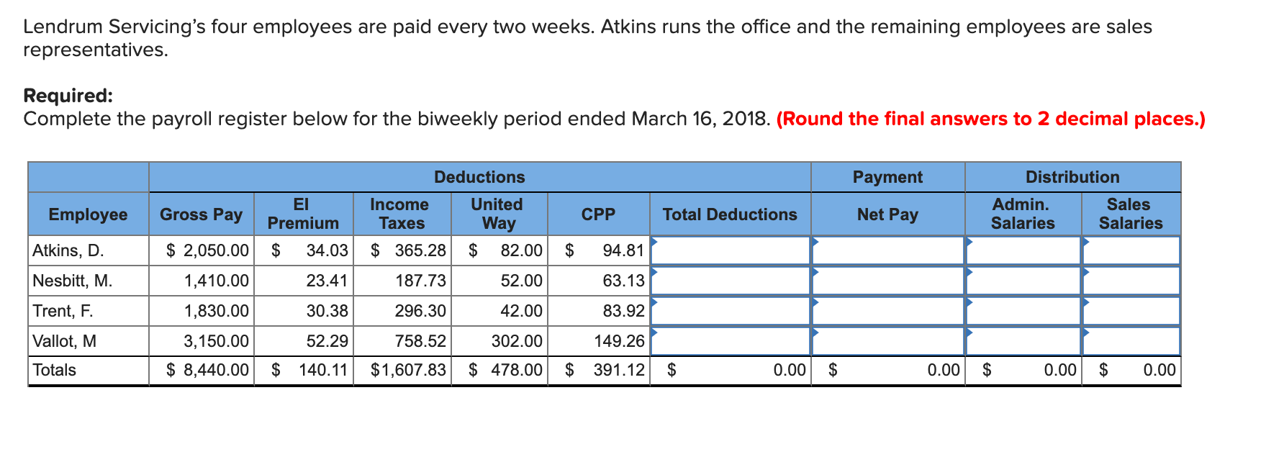Select Trent Net Pay input cell

(x=888, y=311)
